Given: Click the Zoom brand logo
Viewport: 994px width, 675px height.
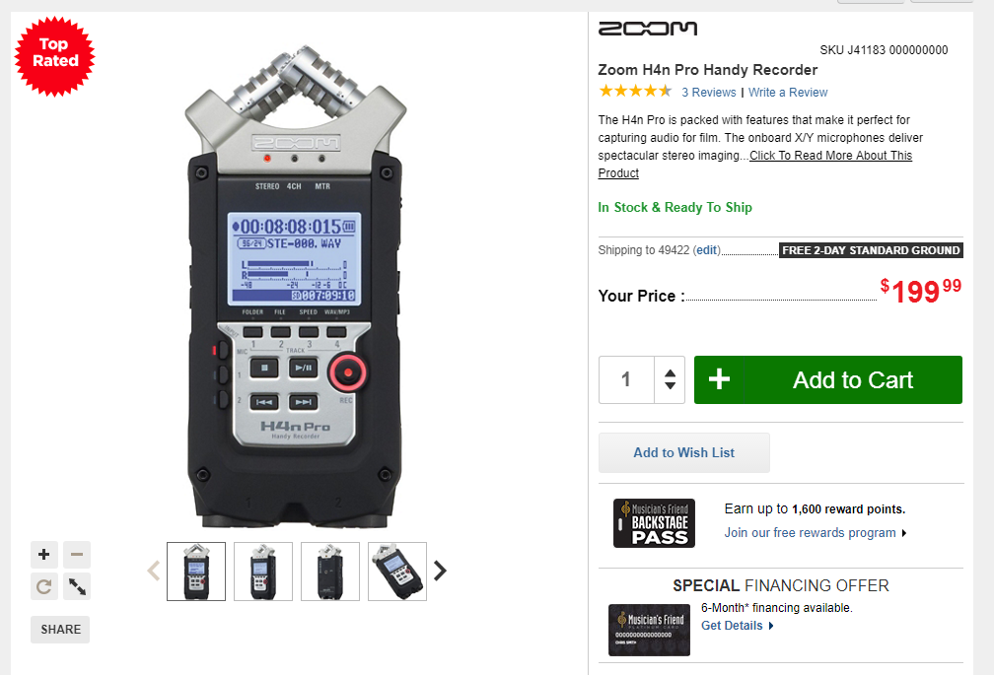Looking at the screenshot, I should coord(647,29).
